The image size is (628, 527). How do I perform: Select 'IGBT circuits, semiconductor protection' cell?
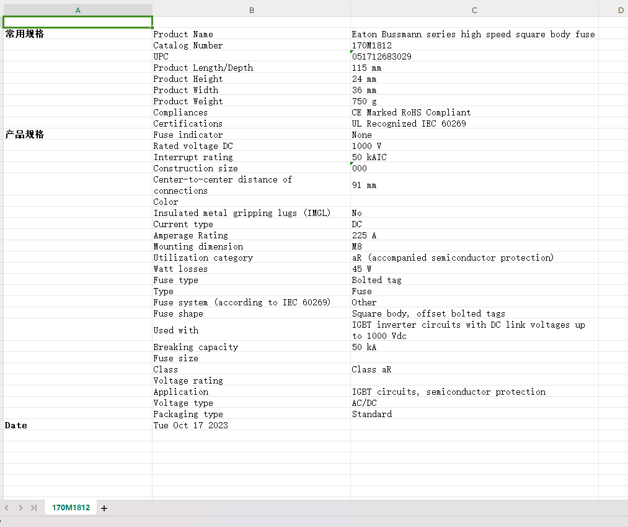tap(475, 392)
